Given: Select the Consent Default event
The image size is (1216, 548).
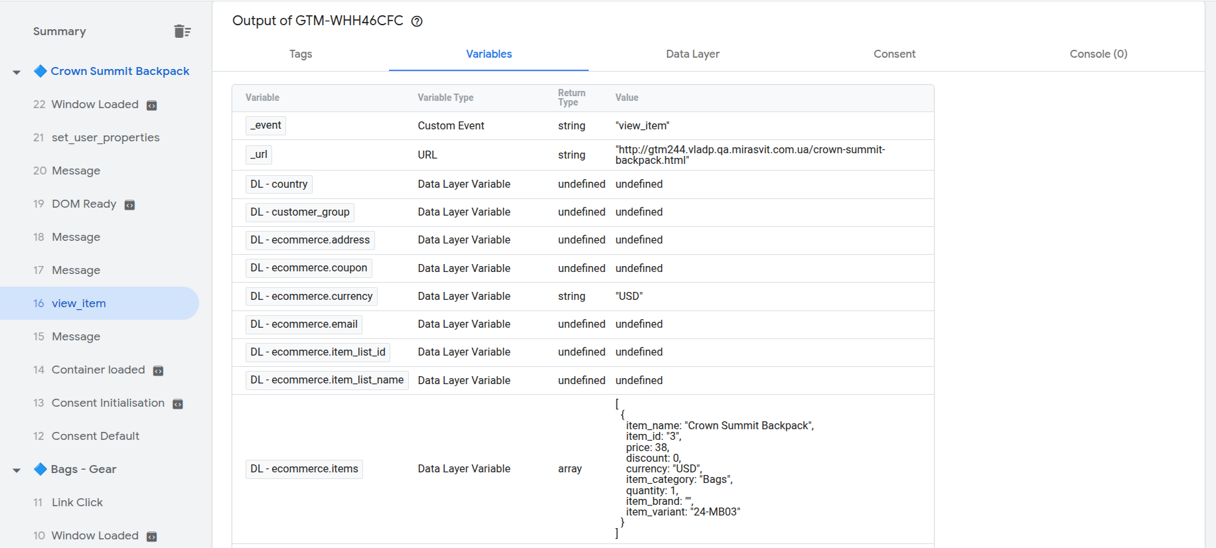Looking at the screenshot, I should (x=95, y=436).
